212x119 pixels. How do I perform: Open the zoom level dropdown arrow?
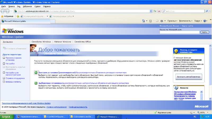[x=207, y=112]
